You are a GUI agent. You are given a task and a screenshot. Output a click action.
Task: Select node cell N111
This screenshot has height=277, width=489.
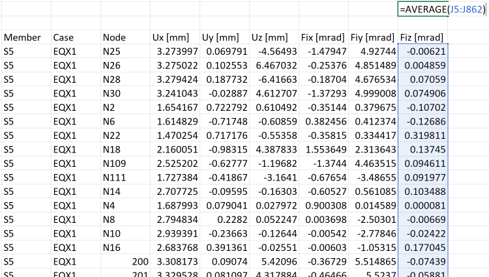coord(125,177)
